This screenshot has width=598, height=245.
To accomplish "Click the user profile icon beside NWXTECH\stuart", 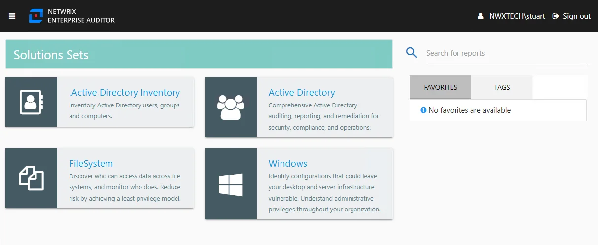I will 481,16.
